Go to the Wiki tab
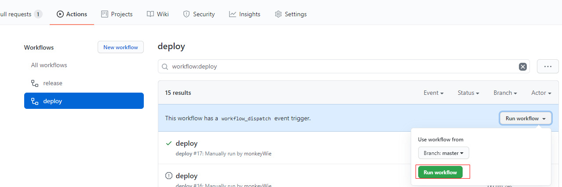This screenshot has height=187, width=562. pos(157,14)
